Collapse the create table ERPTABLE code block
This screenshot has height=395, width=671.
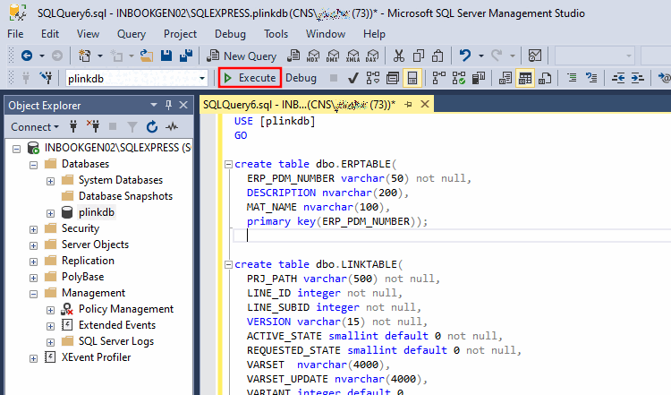click(228, 164)
